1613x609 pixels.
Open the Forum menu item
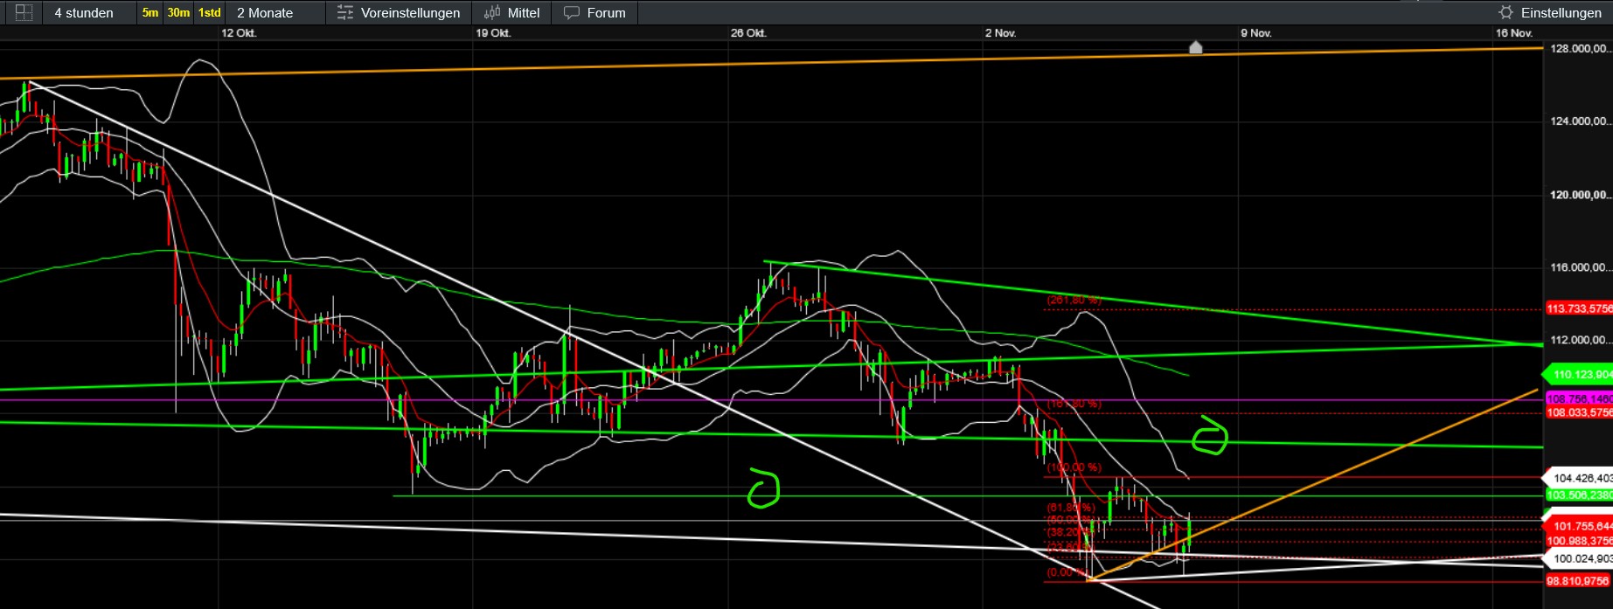pos(606,12)
